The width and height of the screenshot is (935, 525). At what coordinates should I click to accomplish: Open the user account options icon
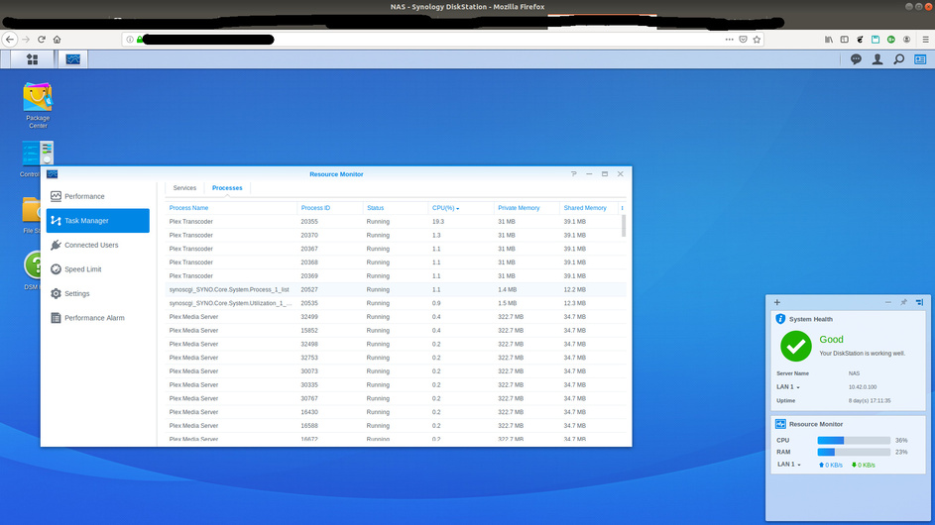coord(877,59)
